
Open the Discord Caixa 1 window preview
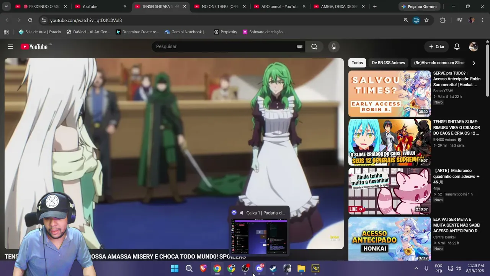click(259, 232)
